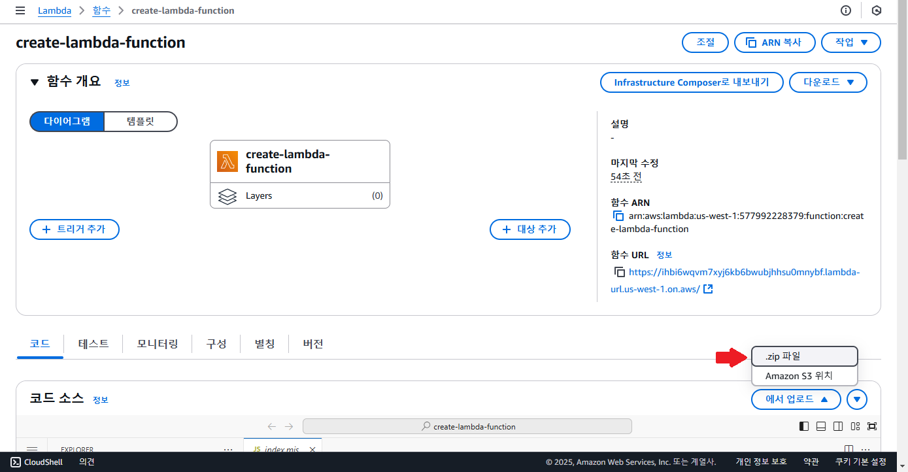
Task: Click the Add destination button
Action: click(x=530, y=229)
